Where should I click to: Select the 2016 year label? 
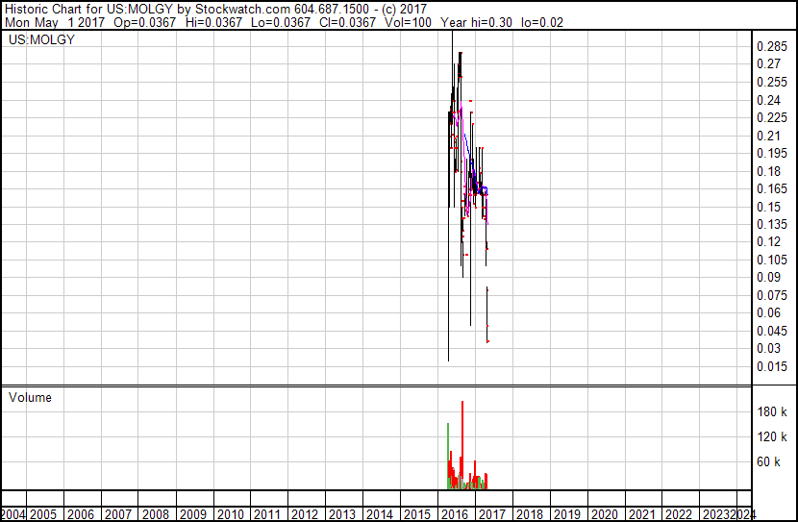[455, 515]
